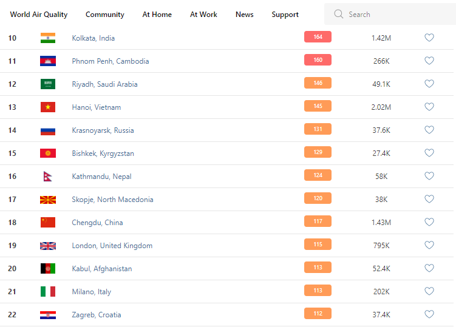Open the Phnom Penh, Cambodia link
456x327 pixels.
pyautogui.click(x=111, y=61)
